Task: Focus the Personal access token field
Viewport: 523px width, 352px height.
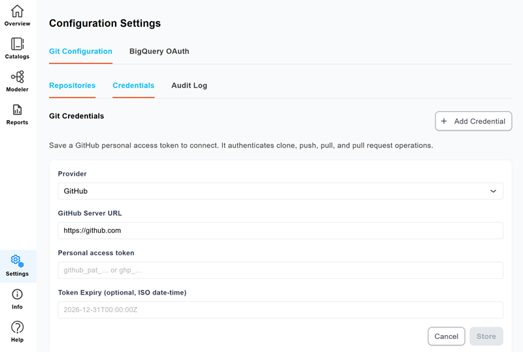Action: [x=280, y=270]
